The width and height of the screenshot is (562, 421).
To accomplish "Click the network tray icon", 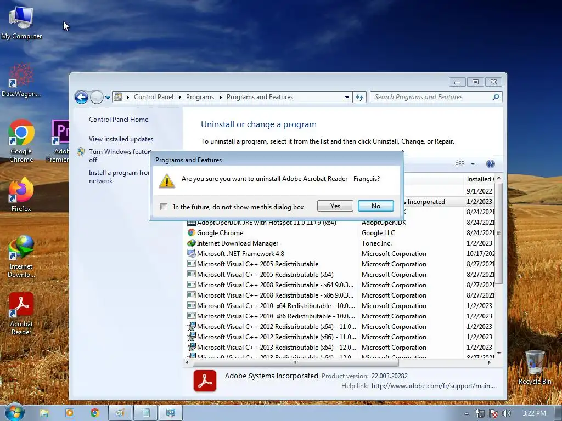I will click(480, 413).
